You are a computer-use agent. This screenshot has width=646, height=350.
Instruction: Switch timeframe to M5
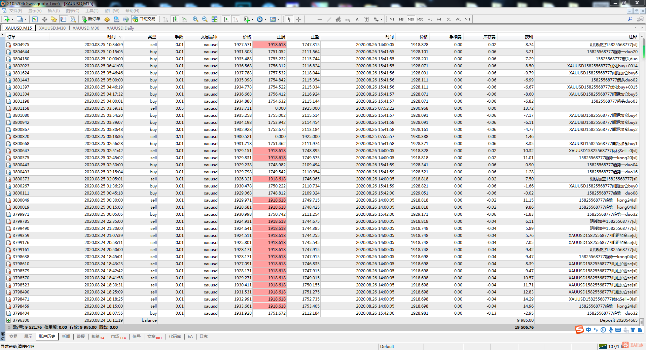(401, 19)
